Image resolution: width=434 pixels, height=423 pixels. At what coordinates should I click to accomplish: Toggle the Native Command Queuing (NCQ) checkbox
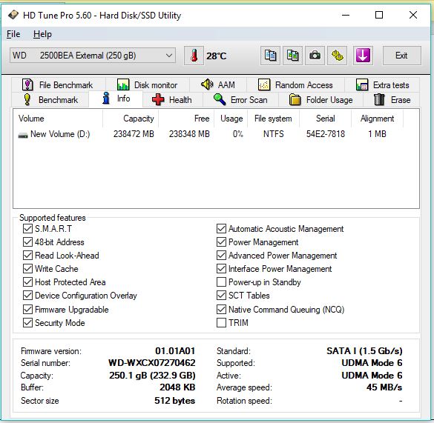pyautogui.click(x=221, y=309)
